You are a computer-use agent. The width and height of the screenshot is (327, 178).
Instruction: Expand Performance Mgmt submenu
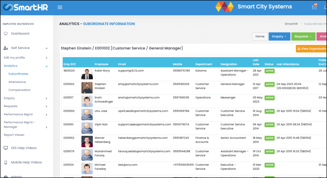pyautogui.click(x=47, y=115)
